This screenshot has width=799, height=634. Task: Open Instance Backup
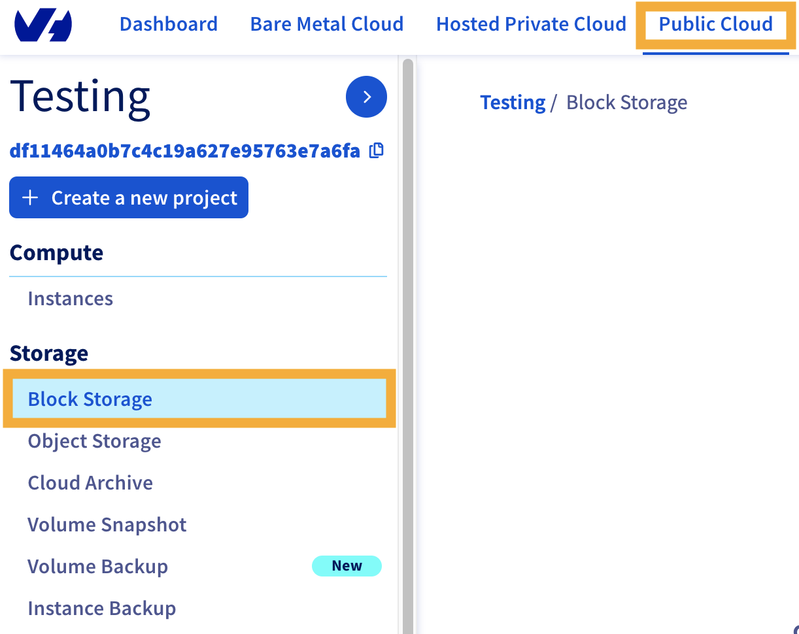(102, 609)
